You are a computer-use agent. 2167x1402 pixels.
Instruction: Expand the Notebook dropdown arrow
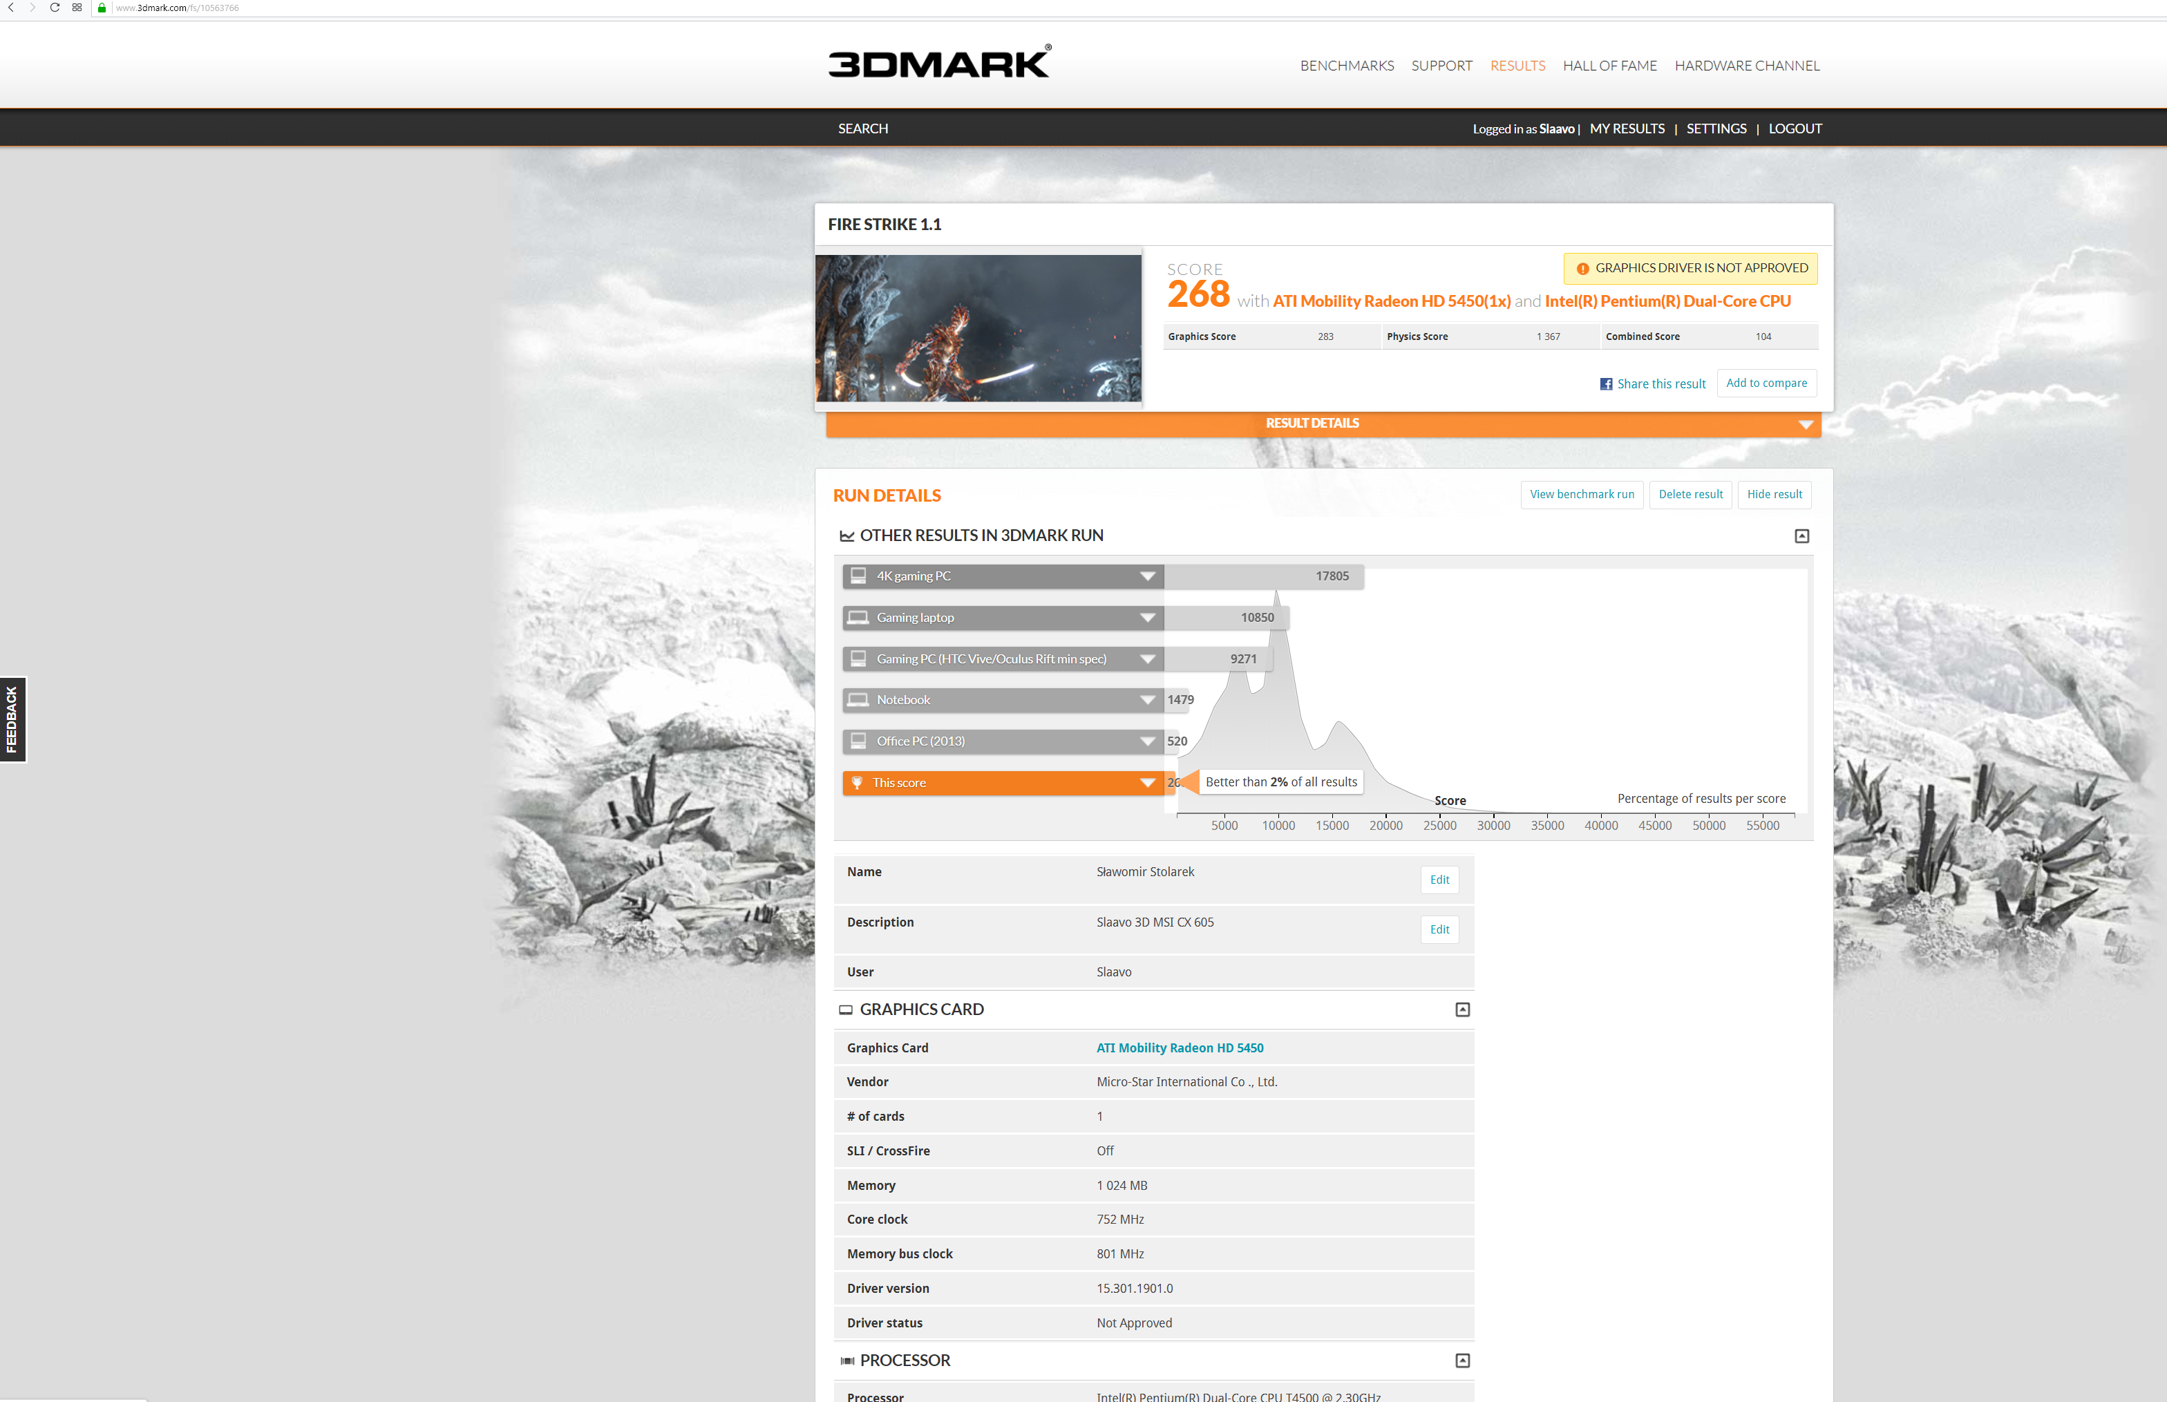click(x=1147, y=700)
